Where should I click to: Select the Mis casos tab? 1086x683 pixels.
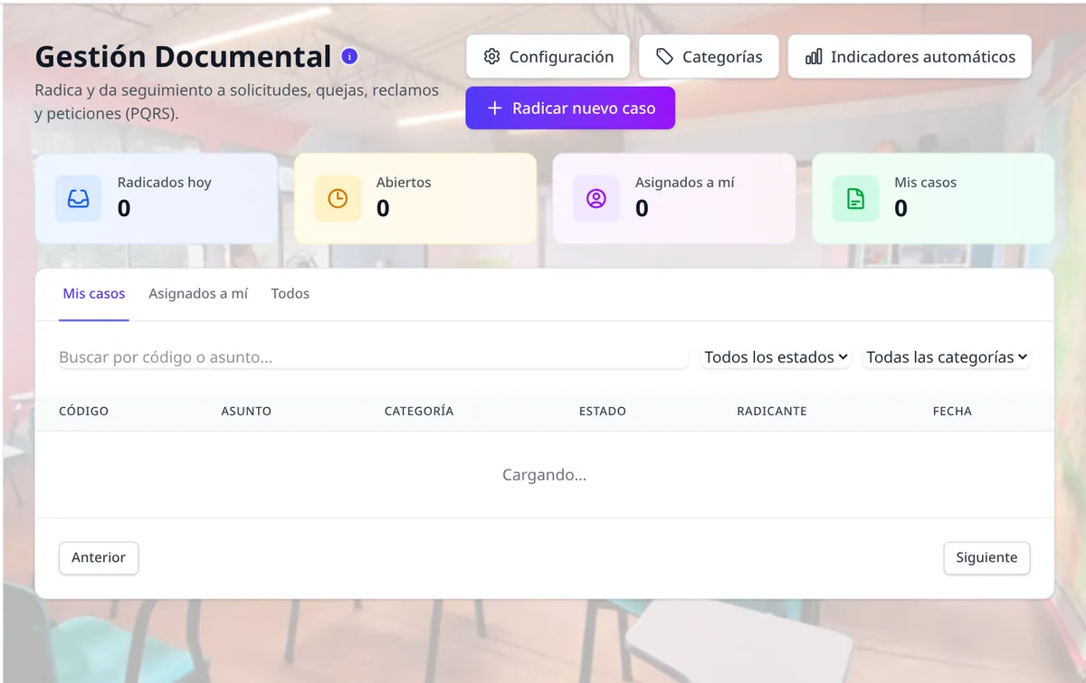(x=94, y=294)
